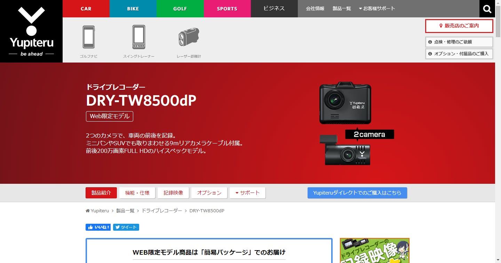Select the laser rangefinder icon
This screenshot has height=263, width=501.
[x=189, y=38]
